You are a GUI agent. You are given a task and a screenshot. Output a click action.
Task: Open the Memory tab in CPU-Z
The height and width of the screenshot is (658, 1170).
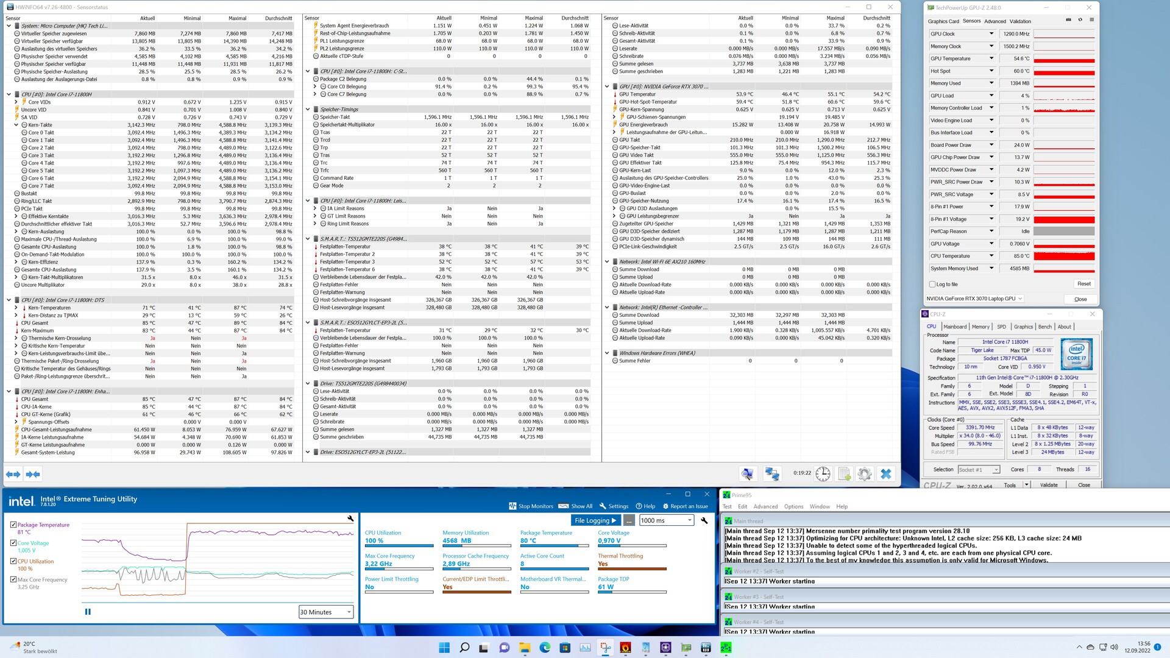pos(980,327)
